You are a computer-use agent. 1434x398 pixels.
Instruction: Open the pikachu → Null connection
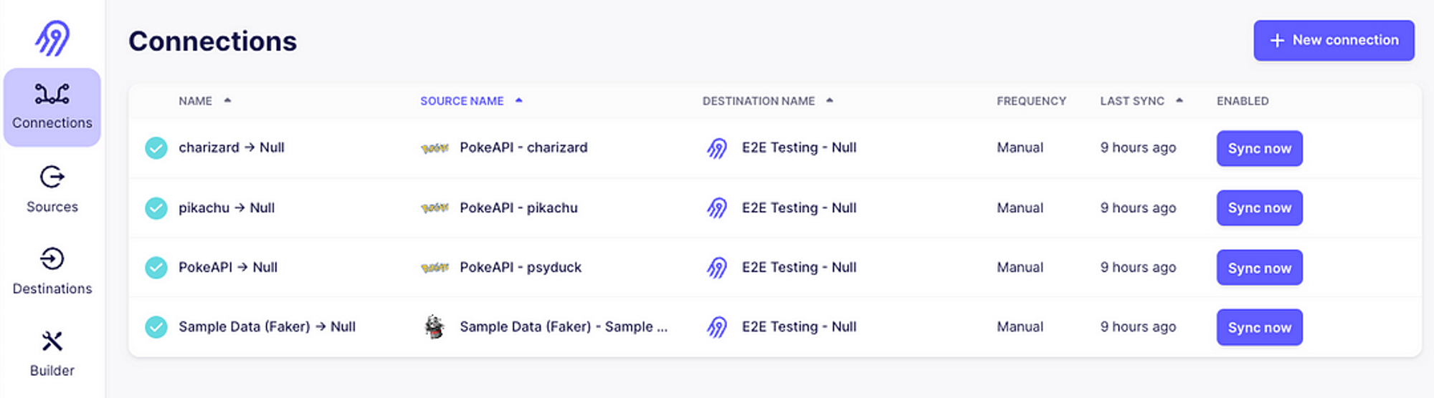click(x=227, y=208)
